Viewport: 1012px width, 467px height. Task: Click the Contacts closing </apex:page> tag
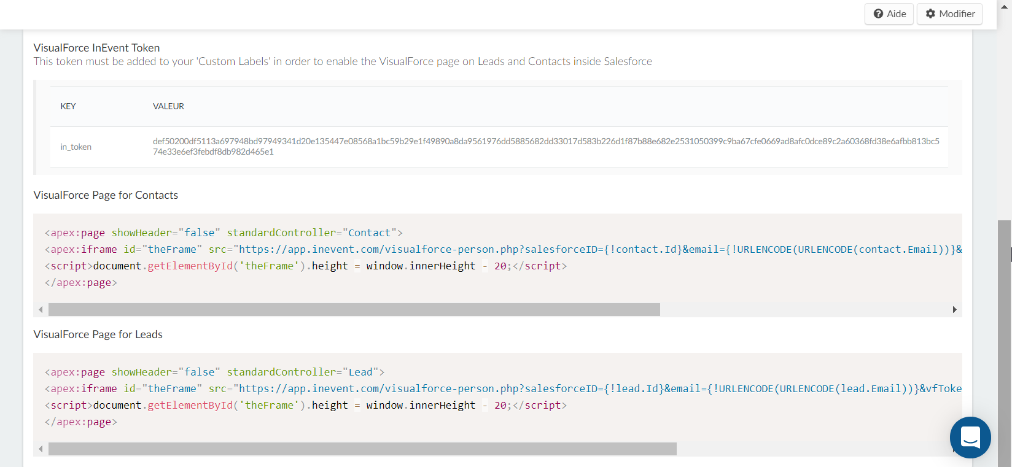[x=81, y=282]
